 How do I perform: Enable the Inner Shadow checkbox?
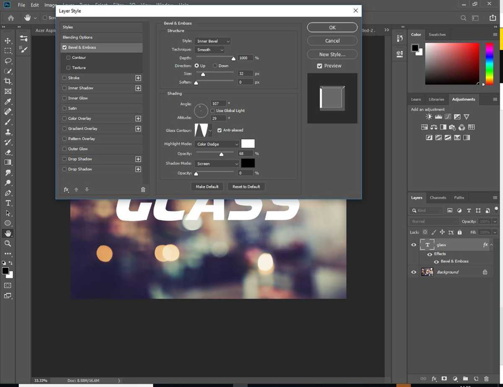(x=64, y=88)
